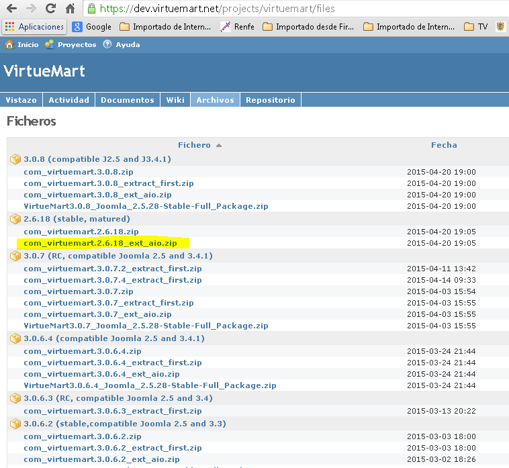Image resolution: width=509 pixels, height=468 pixels.
Task: Click the sort arrow next to Fichero
Action: pyautogui.click(x=219, y=146)
